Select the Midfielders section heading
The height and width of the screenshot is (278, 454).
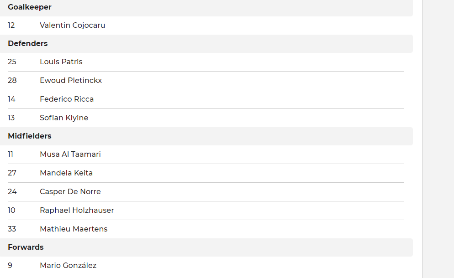point(30,136)
